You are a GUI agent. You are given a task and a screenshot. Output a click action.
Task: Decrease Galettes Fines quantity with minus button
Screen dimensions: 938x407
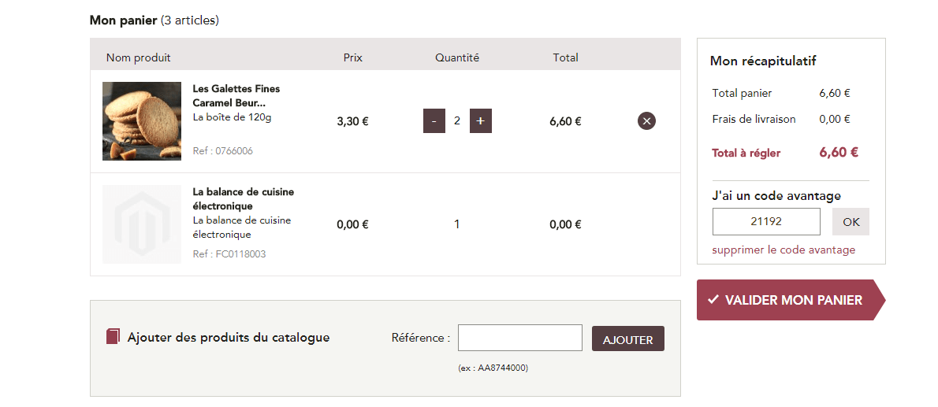click(x=434, y=121)
